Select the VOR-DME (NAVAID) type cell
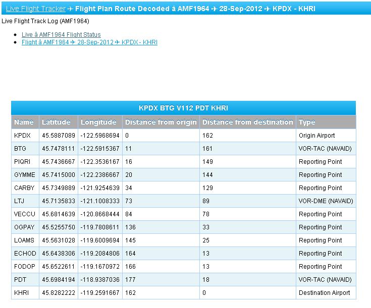 (x=326, y=201)
